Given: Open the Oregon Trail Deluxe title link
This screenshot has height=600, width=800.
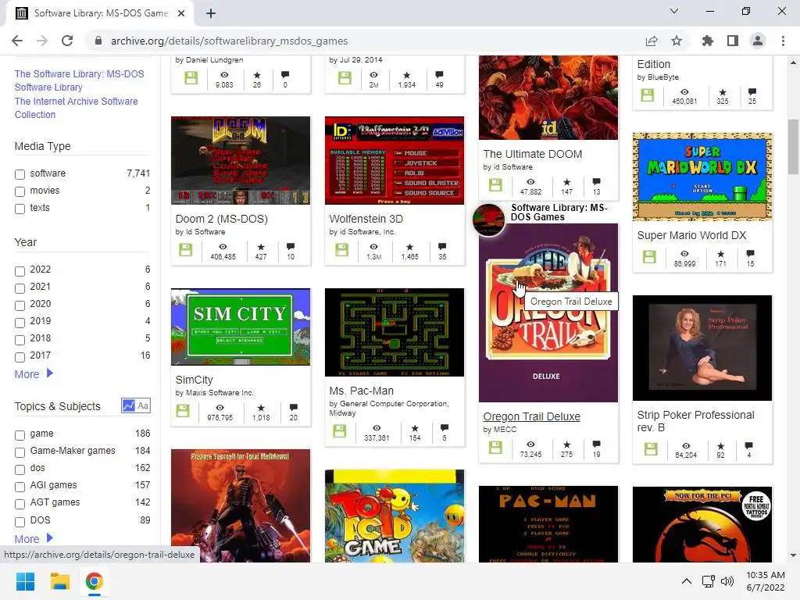Looking at the screenshot, I should point(531,416).
